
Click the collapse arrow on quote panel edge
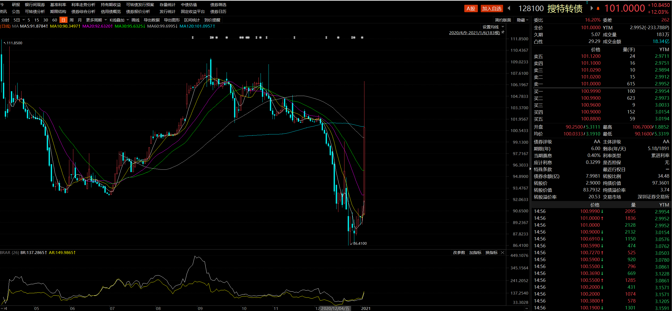tap(530, 169)
